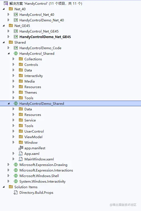Click the C# icon of HandyControlDemo_Code

pos(16,48)
